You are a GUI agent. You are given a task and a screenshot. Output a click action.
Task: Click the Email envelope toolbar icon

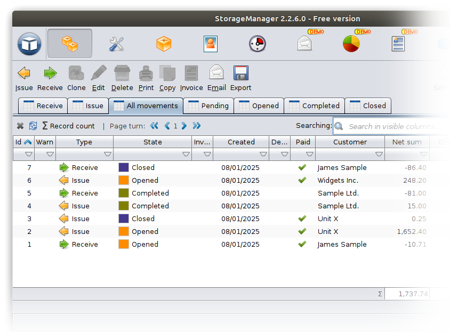pos(216,72)
